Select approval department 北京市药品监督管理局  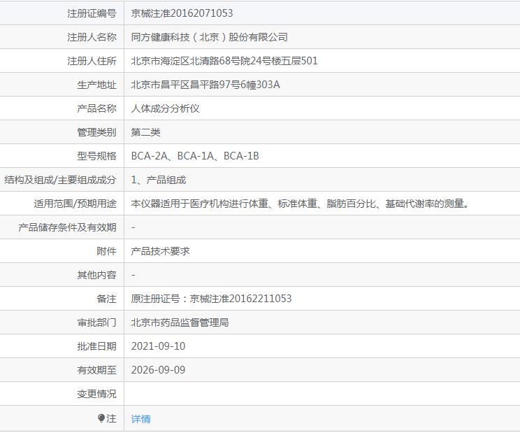(180, 322)
